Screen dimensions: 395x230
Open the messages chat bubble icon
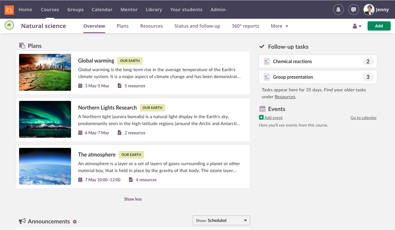(353, 10)
